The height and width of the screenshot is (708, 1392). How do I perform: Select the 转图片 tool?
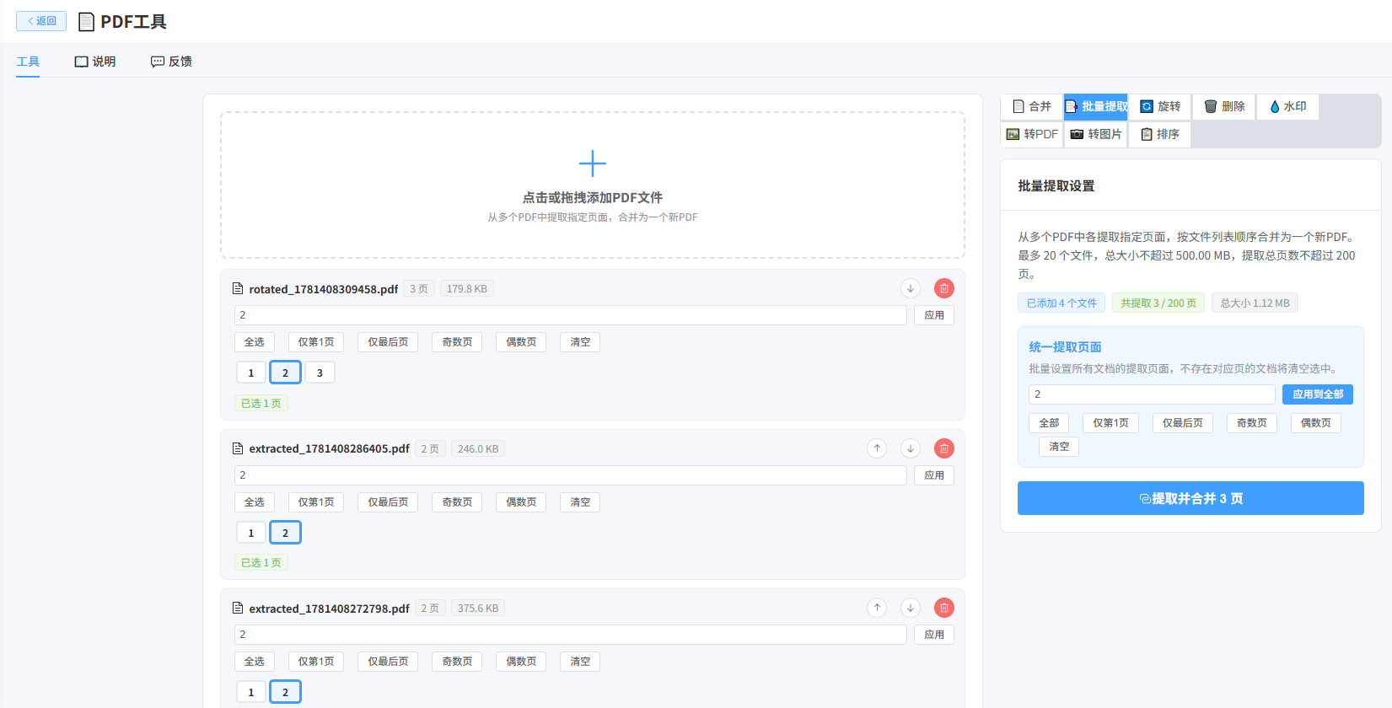1096,134
